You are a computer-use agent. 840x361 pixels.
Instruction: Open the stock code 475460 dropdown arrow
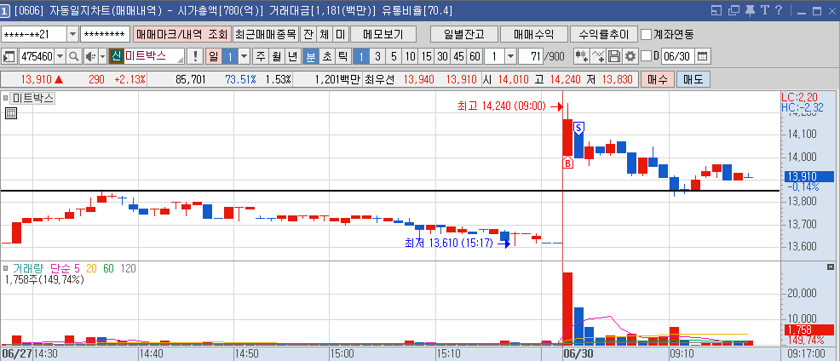(60, 56)
